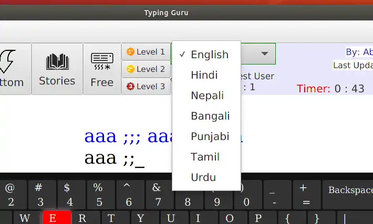Click the @ 2 key

(x=13, y=195)
